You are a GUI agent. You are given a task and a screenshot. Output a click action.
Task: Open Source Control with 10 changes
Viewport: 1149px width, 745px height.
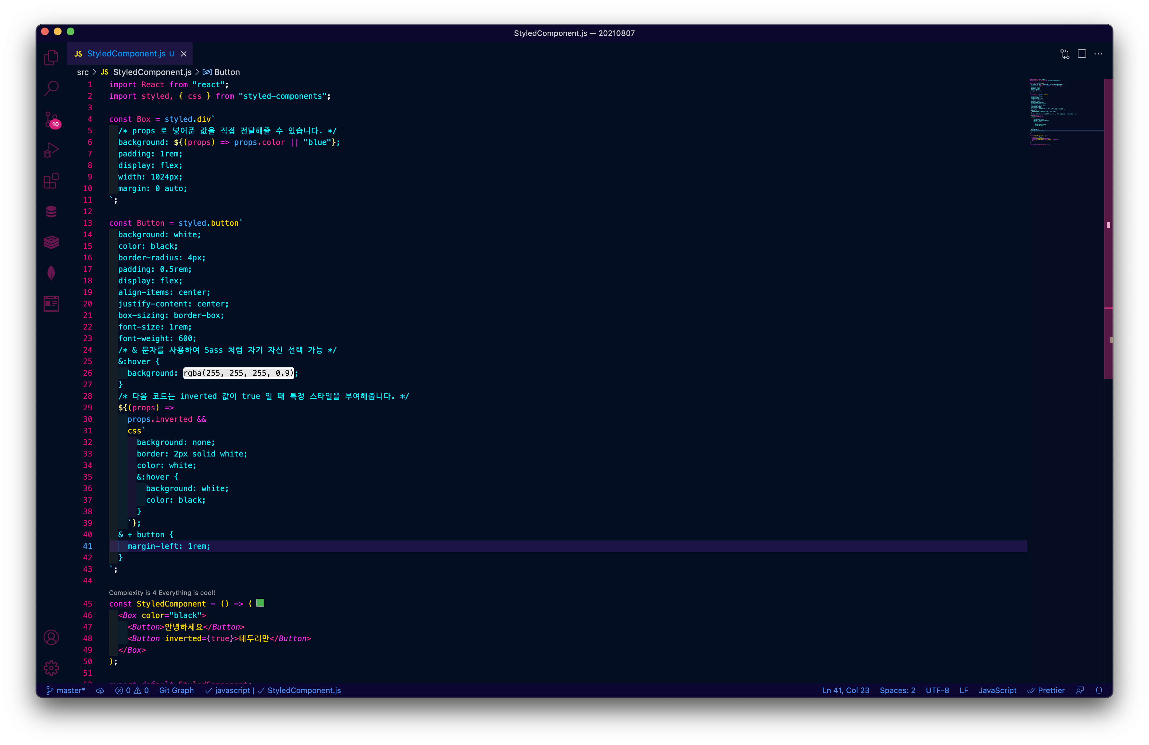51,119
